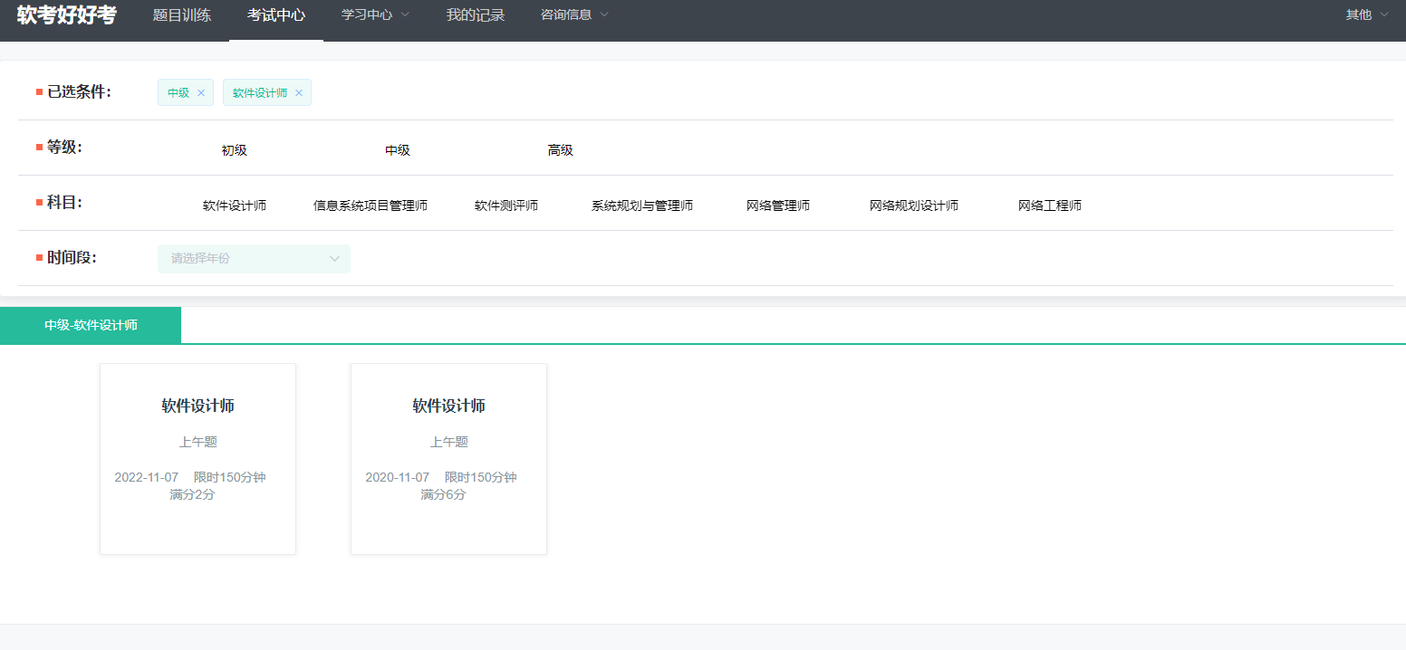This screenshot has height=650, width=1406.
Task: Click the 已选条件 label
Action: tap(79, 91)
